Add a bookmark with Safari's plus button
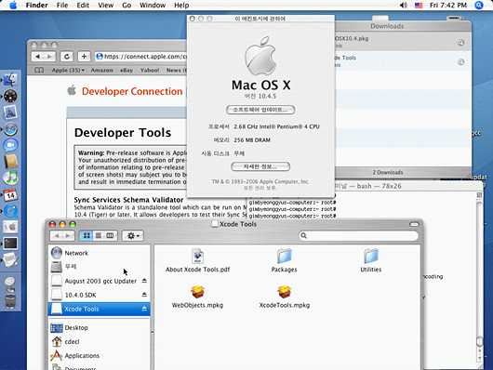 click(x=84, y=57)
